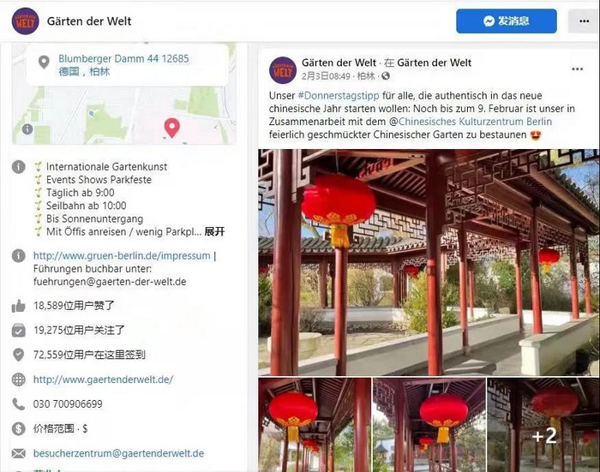
Task: Open the three-dot page options menu in header
Action: (x=584, y=21)
